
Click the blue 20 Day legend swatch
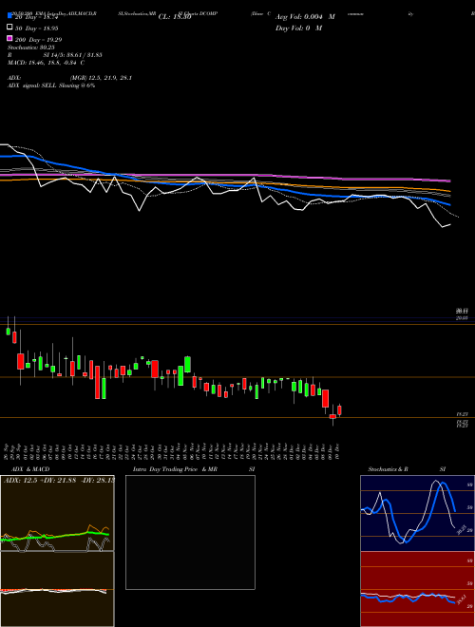point(9,15)
